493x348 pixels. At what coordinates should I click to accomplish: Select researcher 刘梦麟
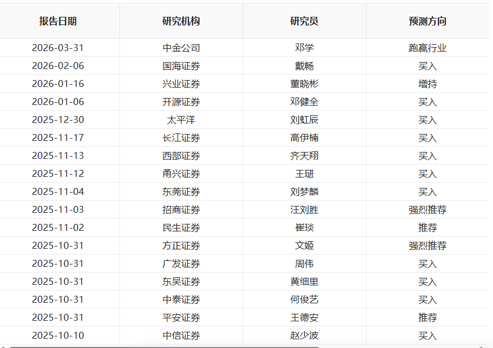click(304, 192)
